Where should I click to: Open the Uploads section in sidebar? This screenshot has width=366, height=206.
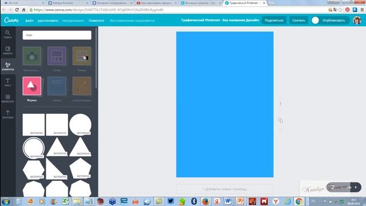click(7, 114)
